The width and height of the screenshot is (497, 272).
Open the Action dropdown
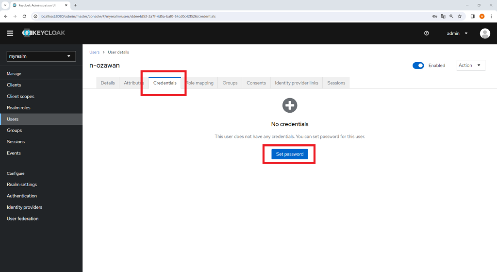pyautogui.click(x=471, y=65)
